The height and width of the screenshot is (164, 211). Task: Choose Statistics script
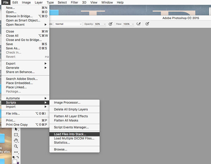(75, 143)
